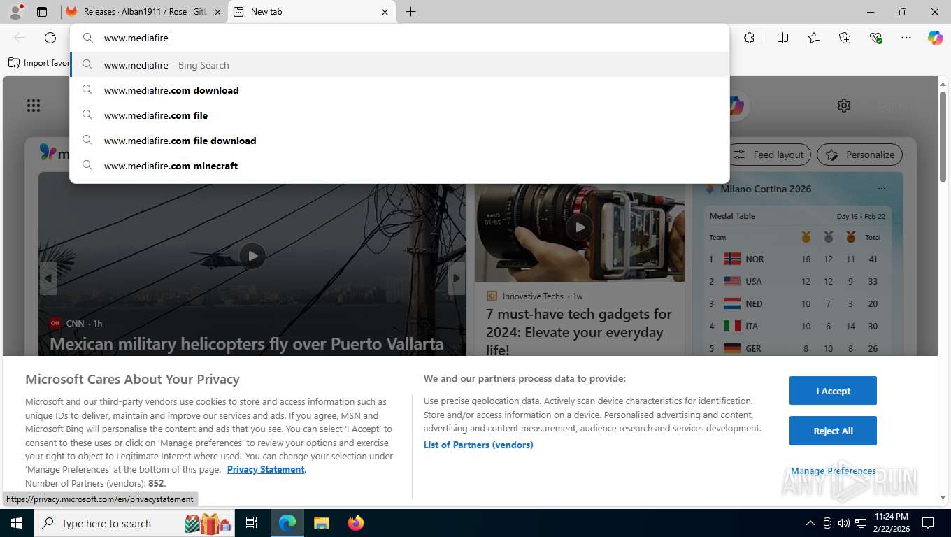Open the Split screen icon
Viewport: 951px width, 537px height.
(782, 38)
